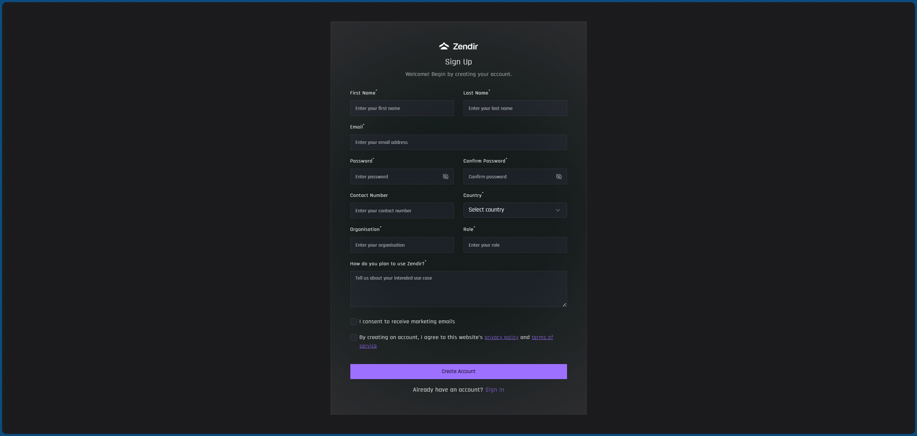Enable marketing emails consent checkbox
The width and height of the screenshot is (917, 436).
[354, 321]
